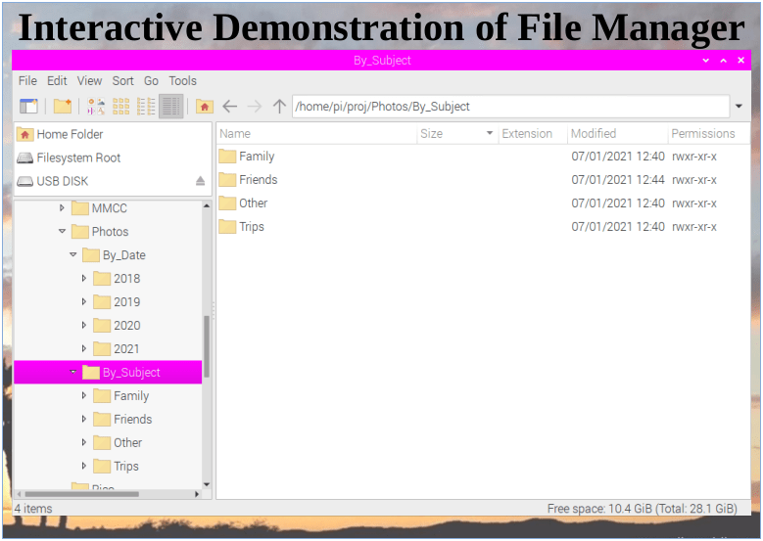The image size is (763, 541).
Task: Select the Friends folder in file list
Action: (x=258, y=180)
